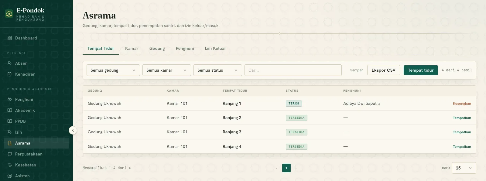Click the TERSEDIA badge for Ranjang 2
486x181 pixels.
(x=296, y=118)
